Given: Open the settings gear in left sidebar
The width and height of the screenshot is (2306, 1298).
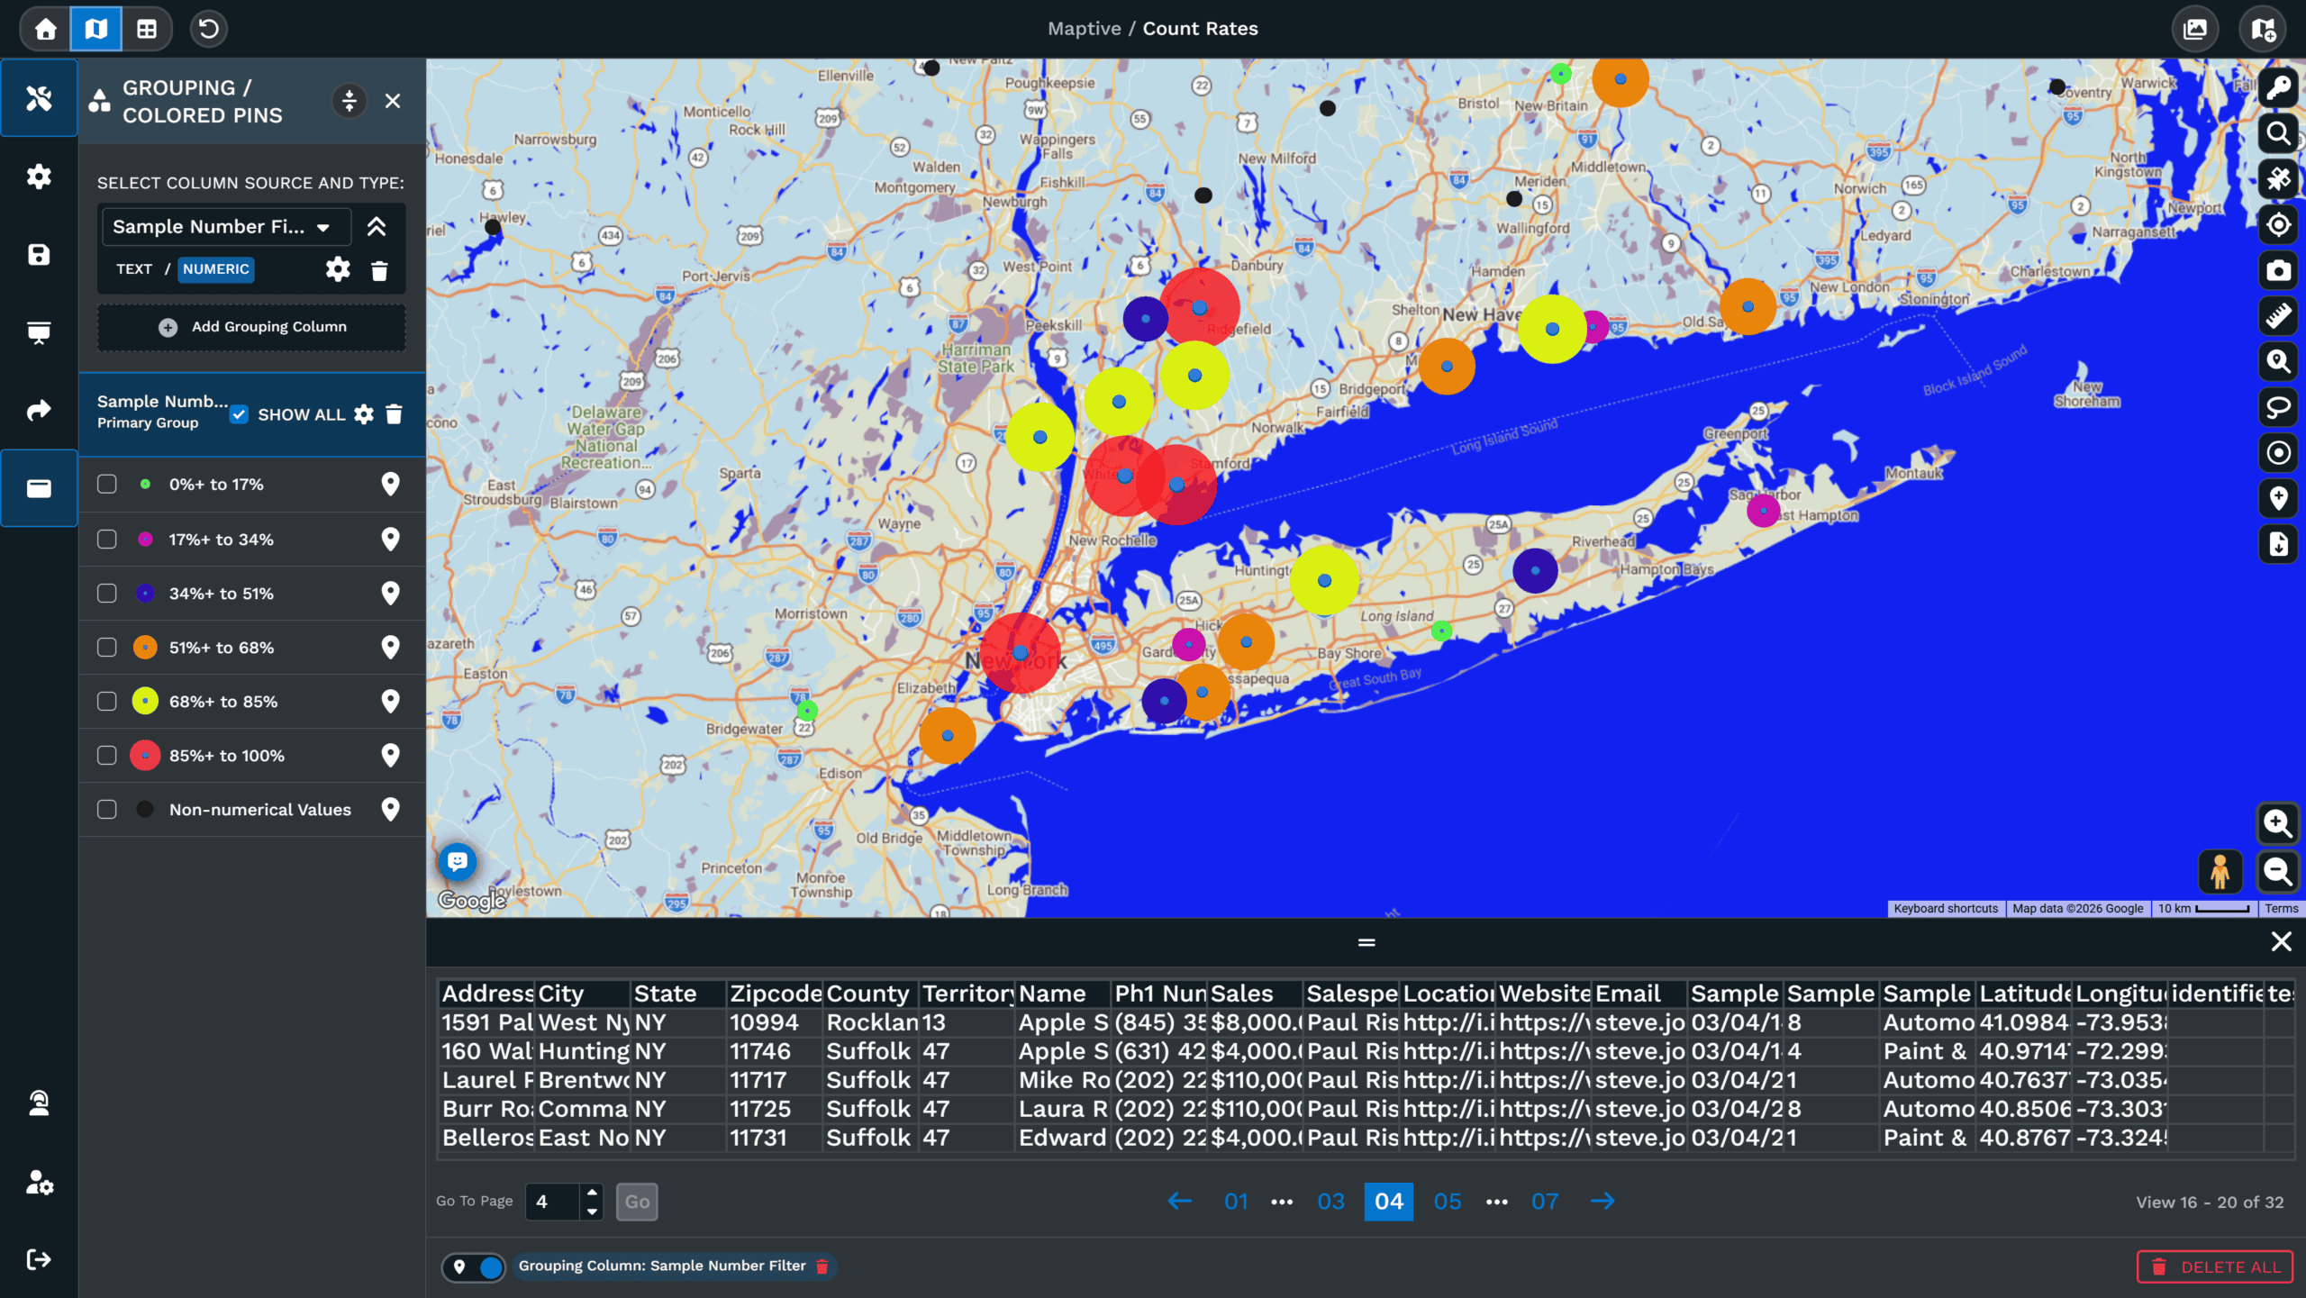Looking at the screenshot, I should [39, 177].
